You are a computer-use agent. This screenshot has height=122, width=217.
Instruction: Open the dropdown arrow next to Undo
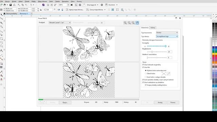click(x=34, y=5)
